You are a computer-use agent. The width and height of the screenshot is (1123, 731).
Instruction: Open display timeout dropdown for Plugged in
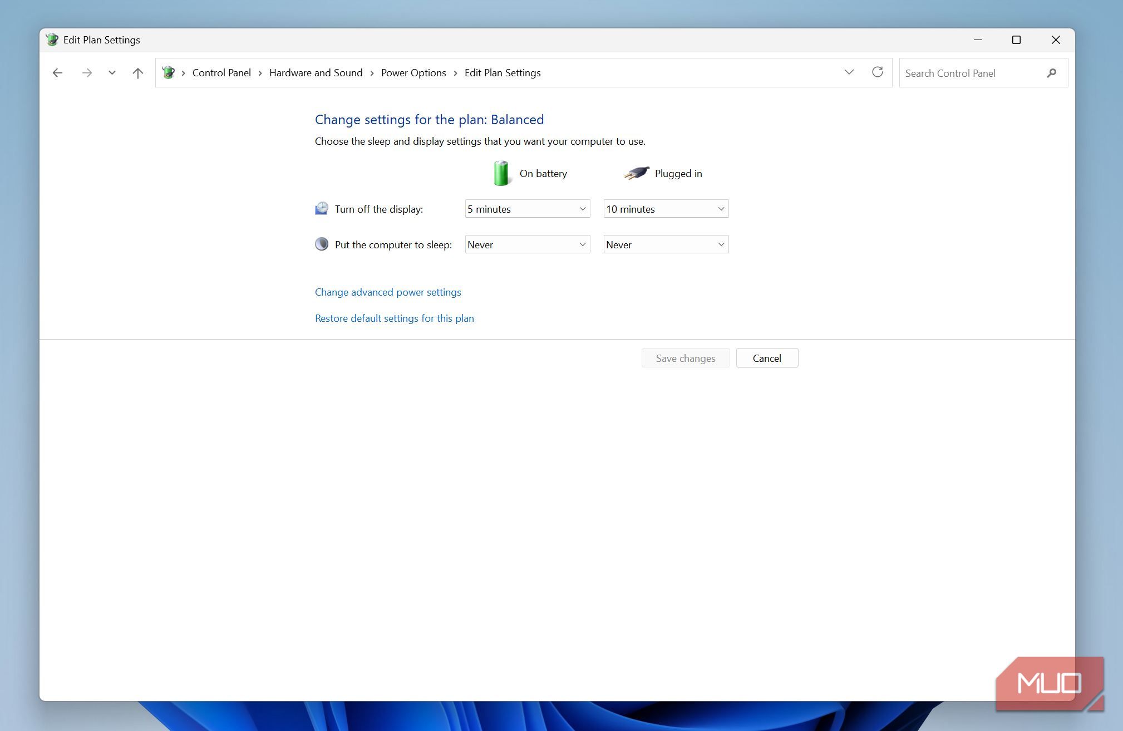[666, 209]
